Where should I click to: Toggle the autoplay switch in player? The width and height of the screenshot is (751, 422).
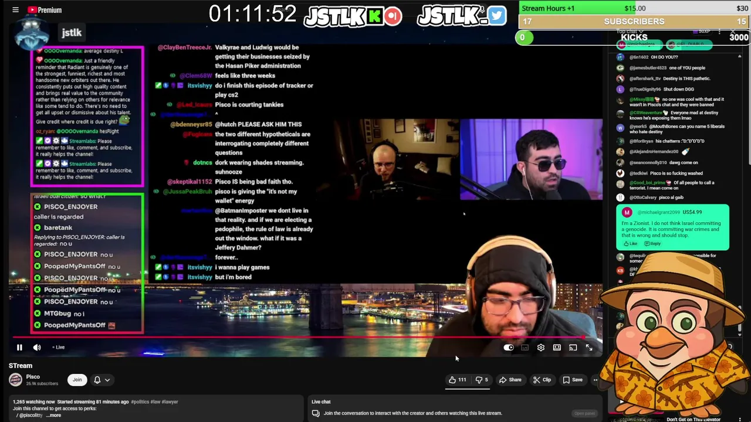(509, 348)
